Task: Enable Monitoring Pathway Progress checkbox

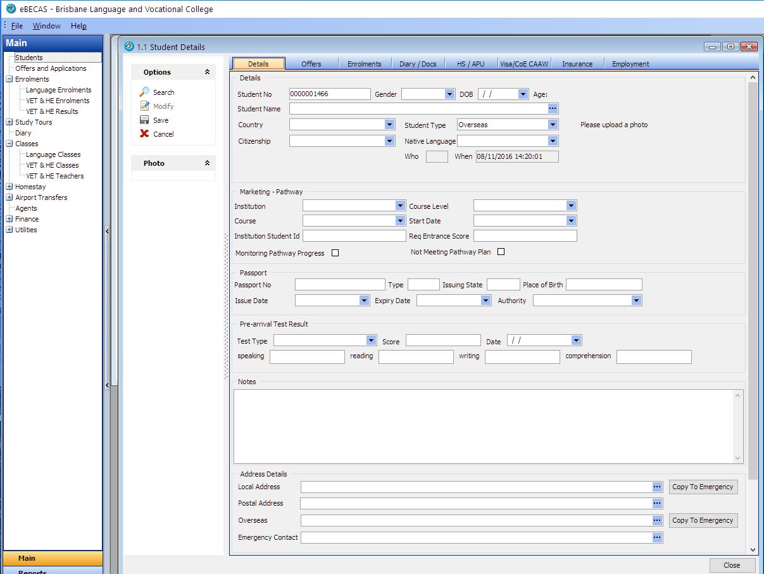Action: pyautogui.click(x=335, y=253)
